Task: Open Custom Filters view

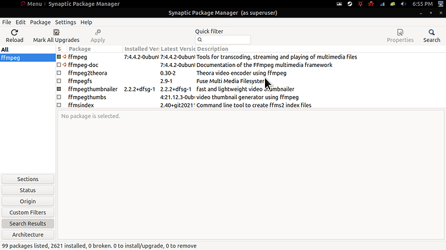Action: (x=28, y=212)
